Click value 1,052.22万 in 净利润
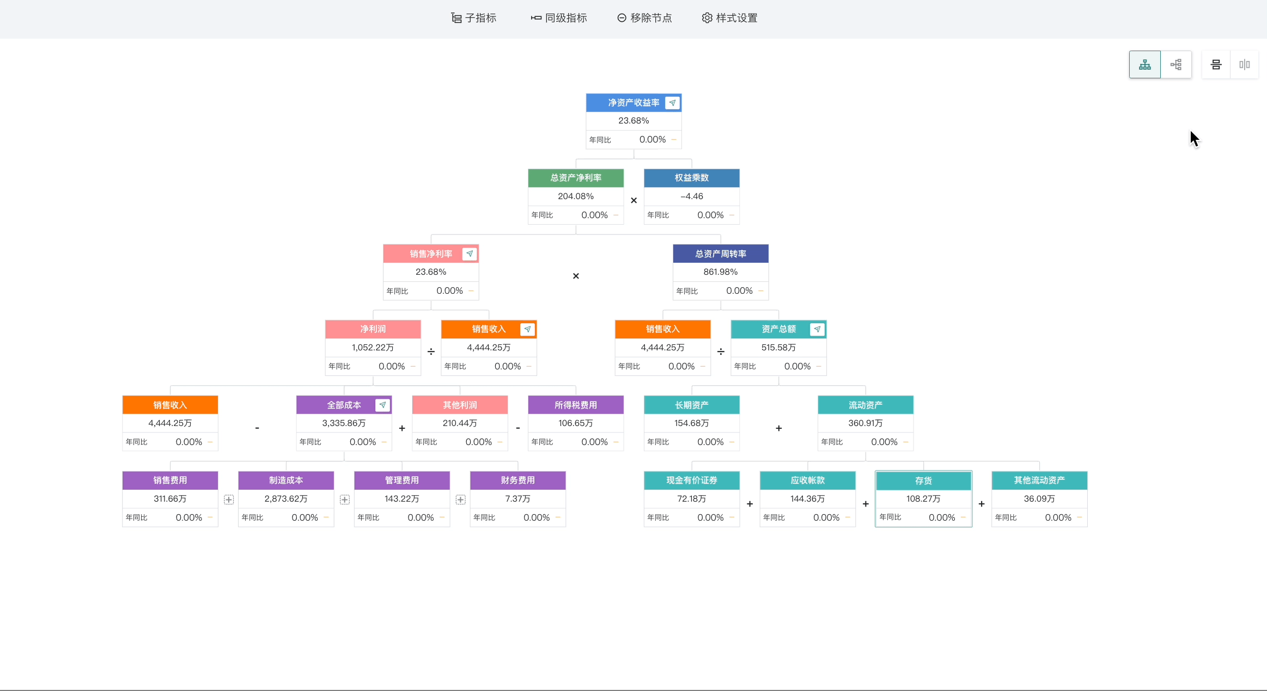This screenshot has width=1267, height=691. point(373,348)
